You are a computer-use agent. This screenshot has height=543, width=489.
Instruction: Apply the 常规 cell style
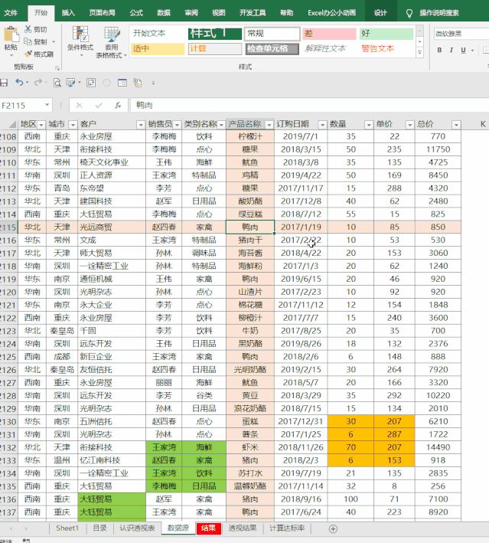click(272, 34)
